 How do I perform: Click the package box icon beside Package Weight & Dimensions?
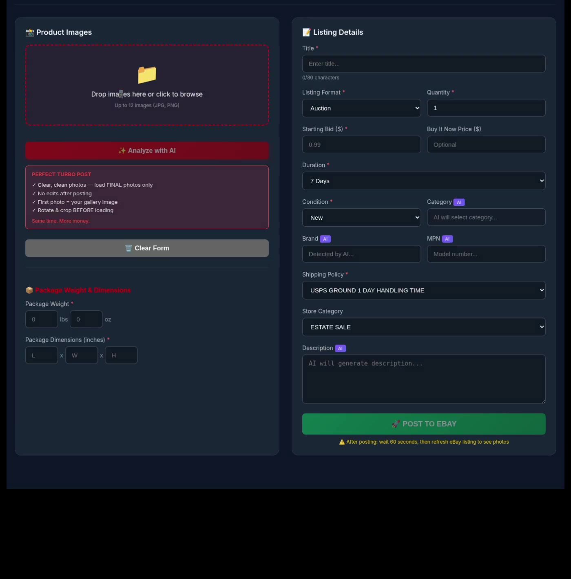click(x=29, y=290)
